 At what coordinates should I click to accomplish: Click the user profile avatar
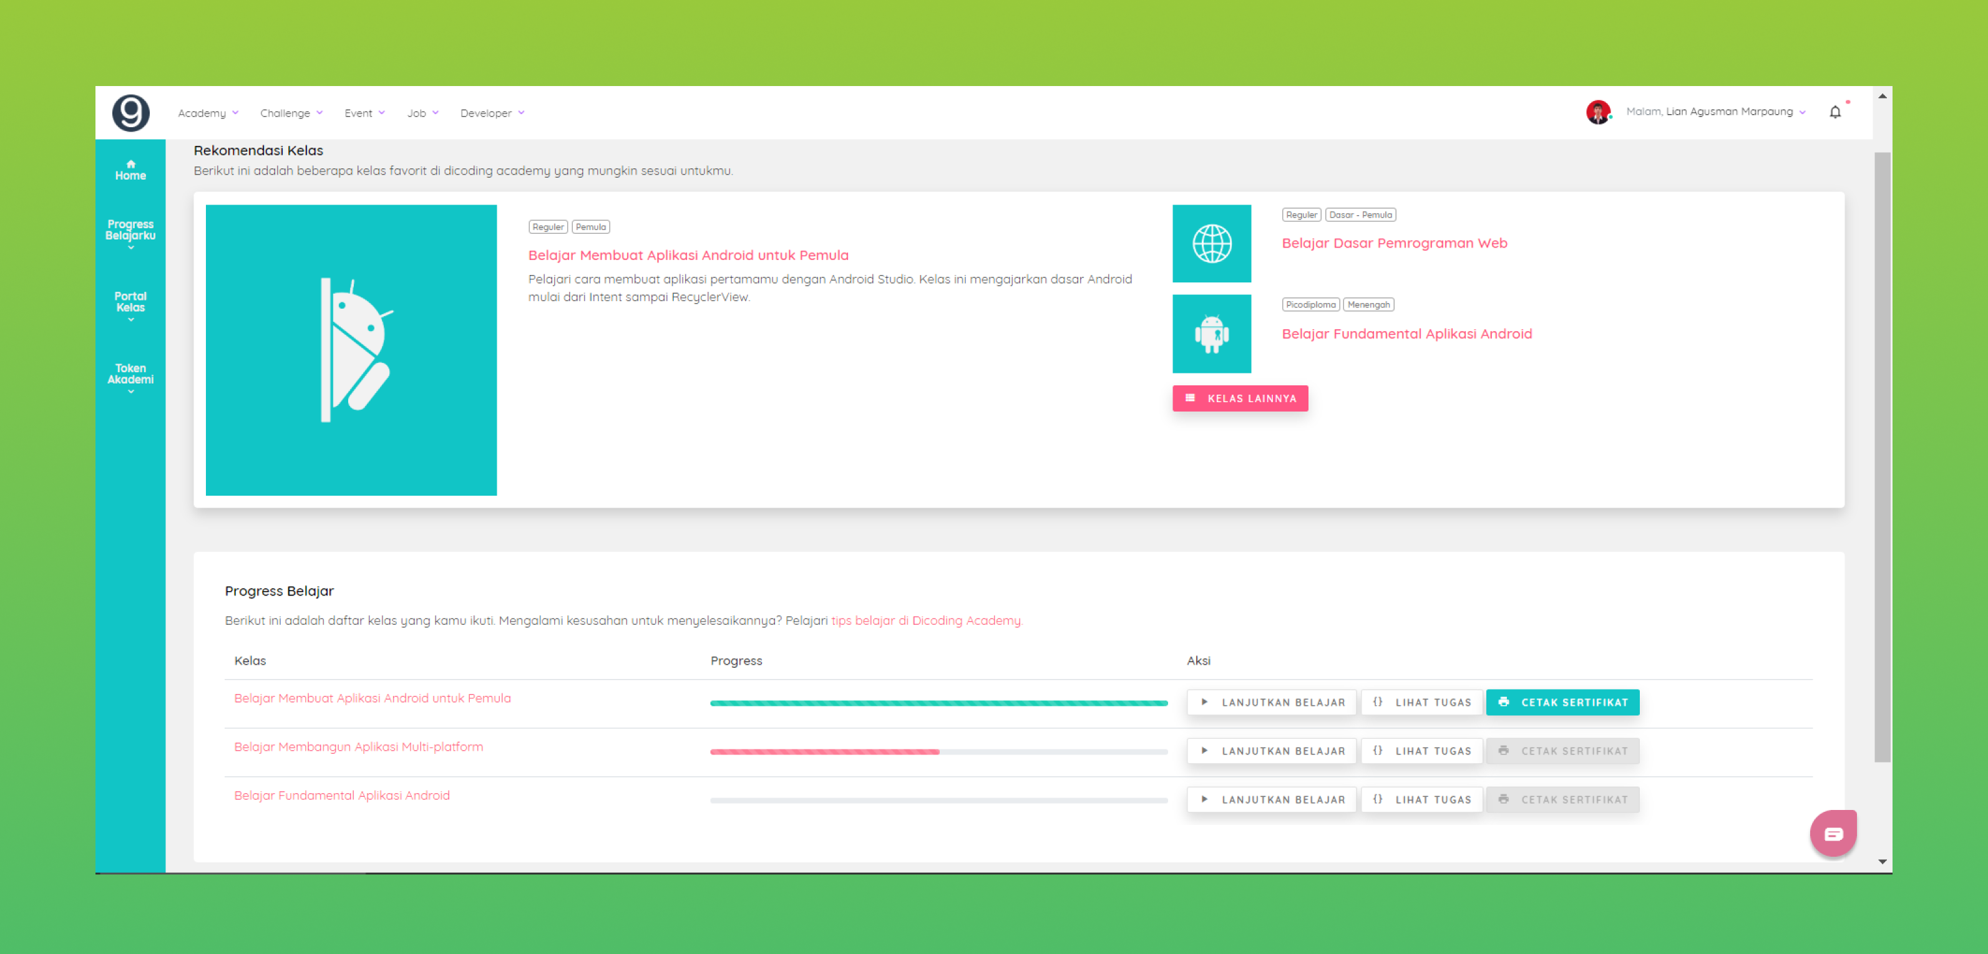pos(1597,113)
